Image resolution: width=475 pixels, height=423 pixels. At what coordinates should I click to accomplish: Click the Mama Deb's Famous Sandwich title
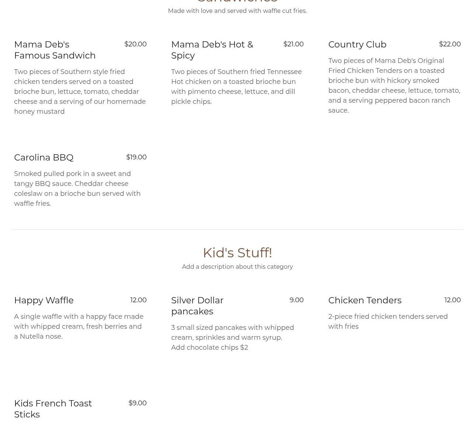54,50
